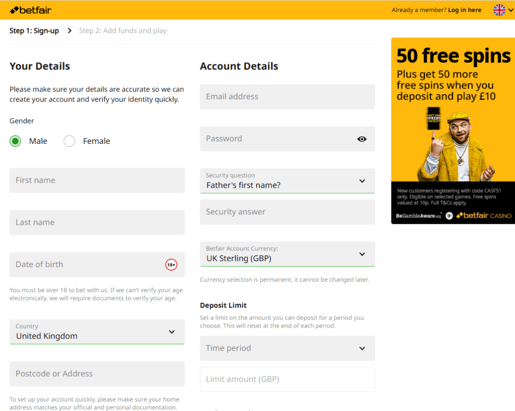
Task: Focus the First name field
Action: tap(97, 181)
